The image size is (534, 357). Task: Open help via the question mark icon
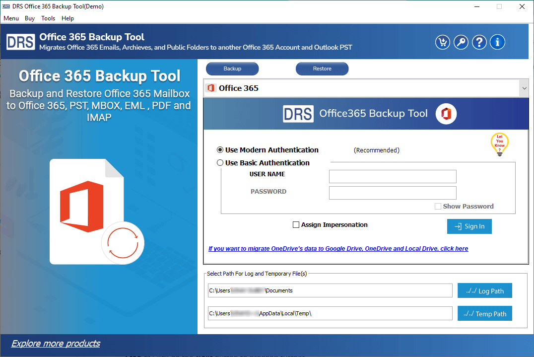tap(479, 42)
